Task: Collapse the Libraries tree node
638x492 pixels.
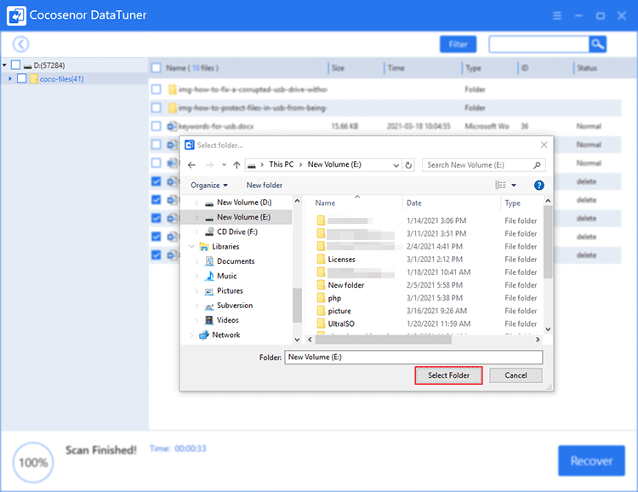Action: 191,246
